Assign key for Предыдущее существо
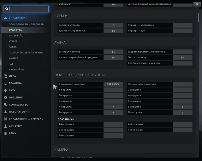 [x=182, y=84]
